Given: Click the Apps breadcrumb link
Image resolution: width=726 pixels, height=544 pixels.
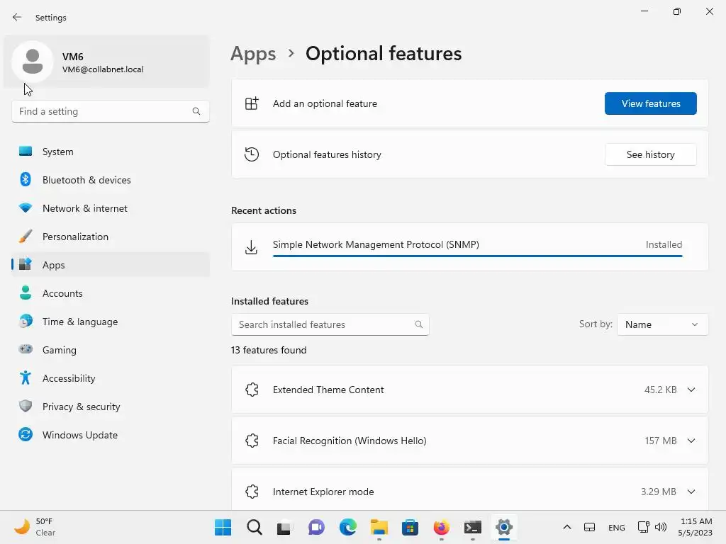Looking at the screenshot, I should (253, 54).
